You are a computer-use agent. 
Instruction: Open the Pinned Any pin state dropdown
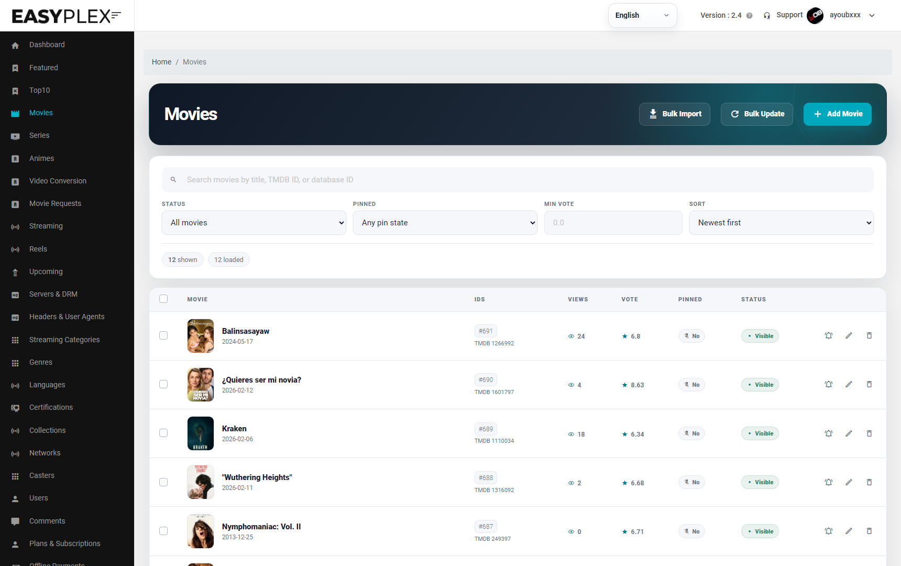445,223
